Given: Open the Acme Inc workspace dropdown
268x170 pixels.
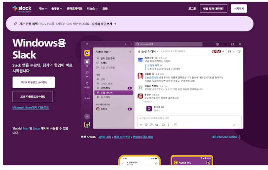Looking at the screenshot, I should [103, 52].
